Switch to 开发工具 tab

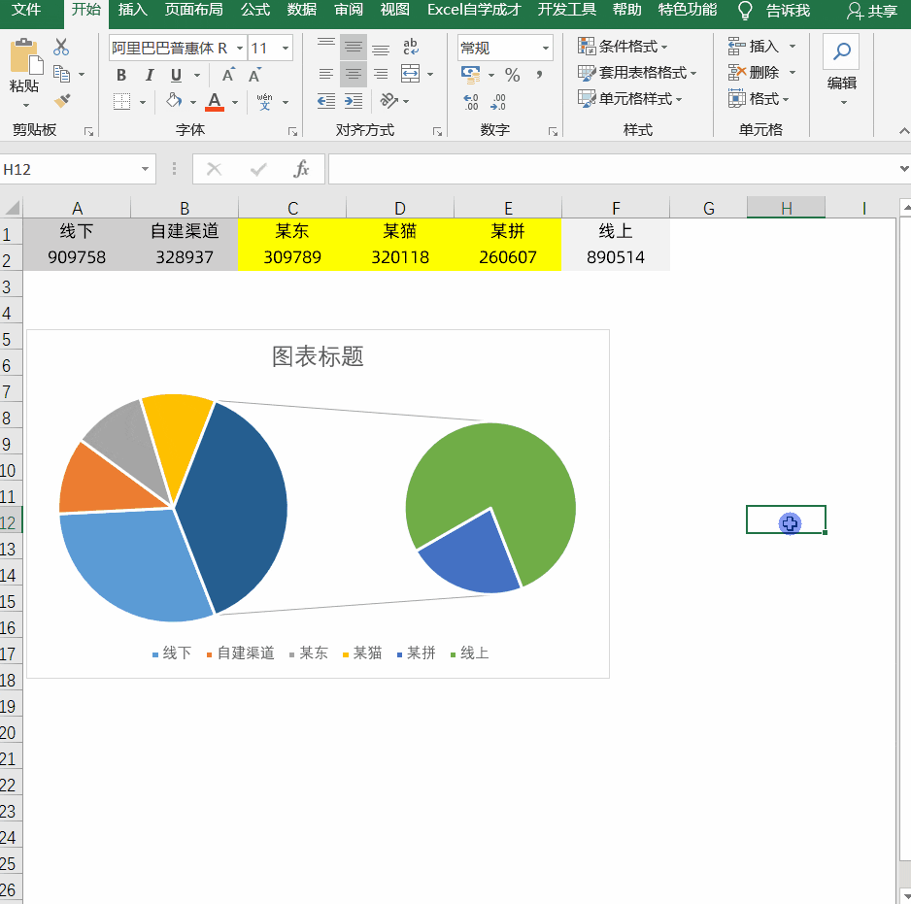[x=567, y=10]
